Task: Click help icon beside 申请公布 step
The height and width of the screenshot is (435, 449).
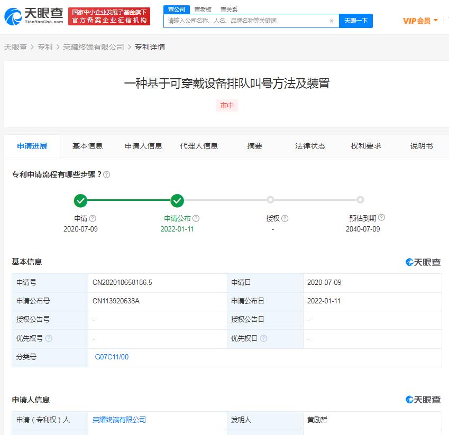Action: [196, 218]
